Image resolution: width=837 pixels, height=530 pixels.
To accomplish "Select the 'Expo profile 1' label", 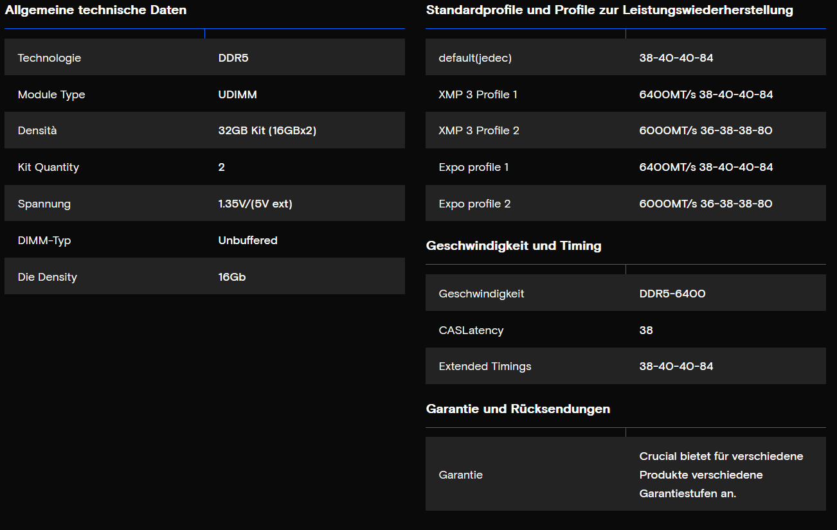I will pyautogui.click(x=474, y=167).
